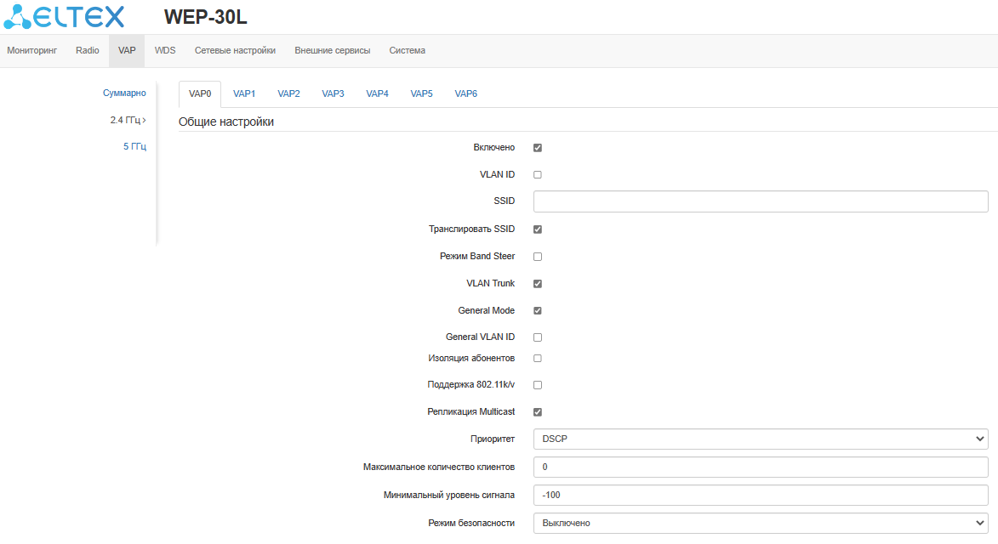Toggle the Включено checkbox
This screenshot has width=998, height=544.
[x=538, y=148]
